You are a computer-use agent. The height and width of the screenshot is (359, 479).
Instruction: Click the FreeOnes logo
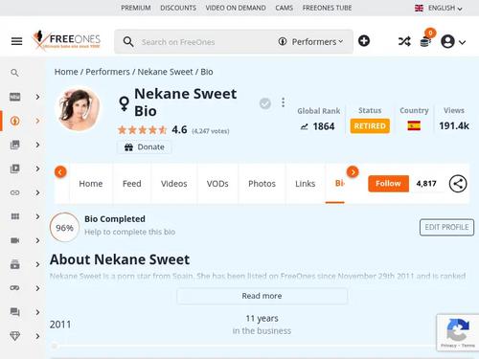point(66,40)
